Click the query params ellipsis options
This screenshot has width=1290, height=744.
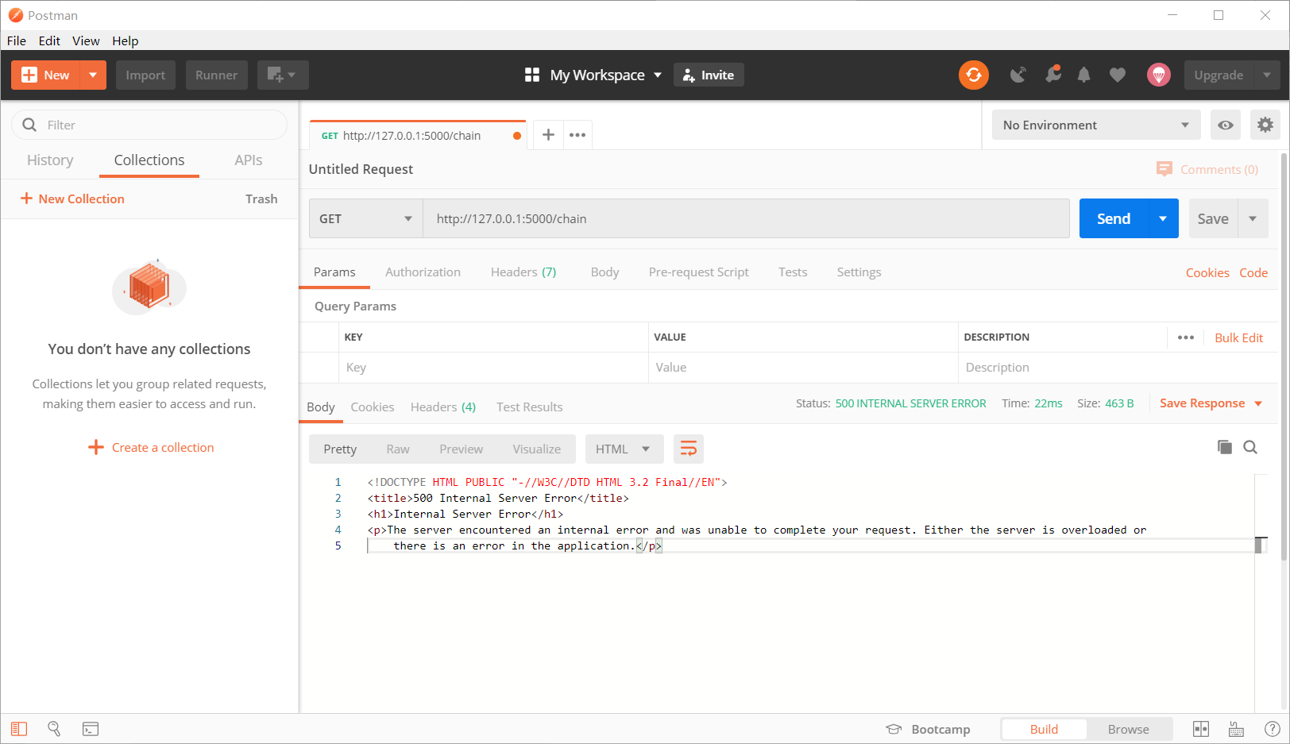(x=1186, y=337)
